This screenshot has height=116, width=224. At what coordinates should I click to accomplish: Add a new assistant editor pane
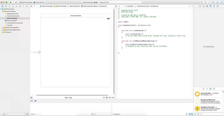pyautogui.click(x=190, y=6)
